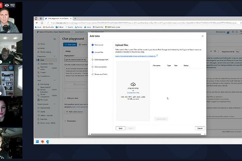242x161 pixels.
Task: Reload the page with the refresh icon
Action: point(42,23)
